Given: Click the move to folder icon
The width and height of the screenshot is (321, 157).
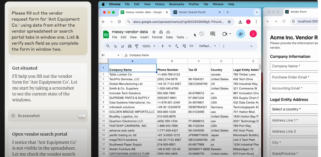Looking at the screenshot, I should [161, 32].
